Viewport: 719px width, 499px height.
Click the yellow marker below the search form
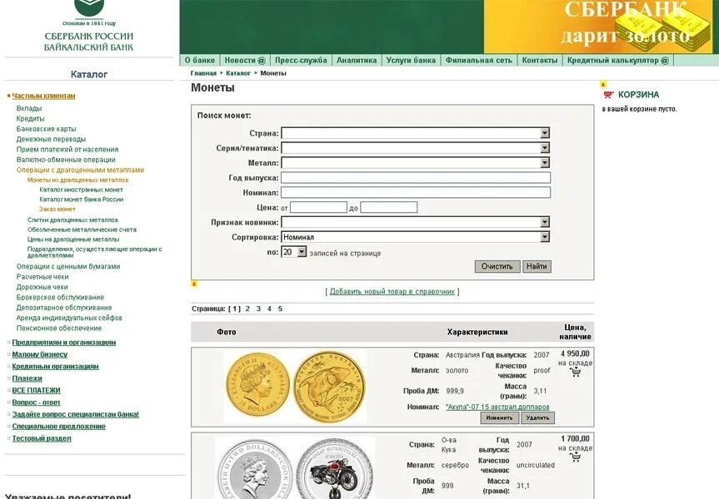click(194, 284)
